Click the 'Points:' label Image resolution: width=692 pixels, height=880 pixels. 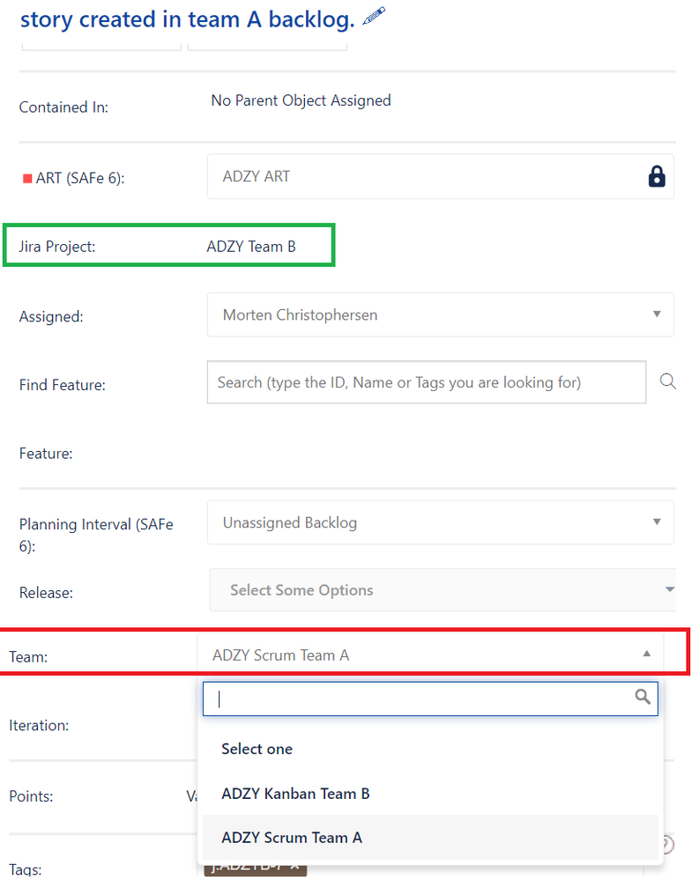31,795
